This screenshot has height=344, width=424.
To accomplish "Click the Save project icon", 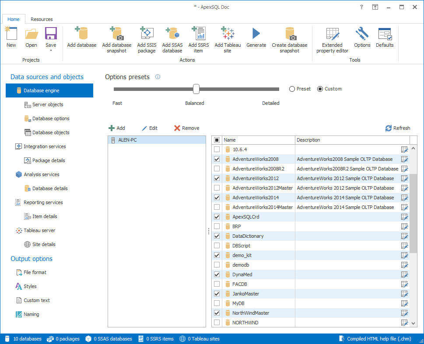I will pos(51,34).
